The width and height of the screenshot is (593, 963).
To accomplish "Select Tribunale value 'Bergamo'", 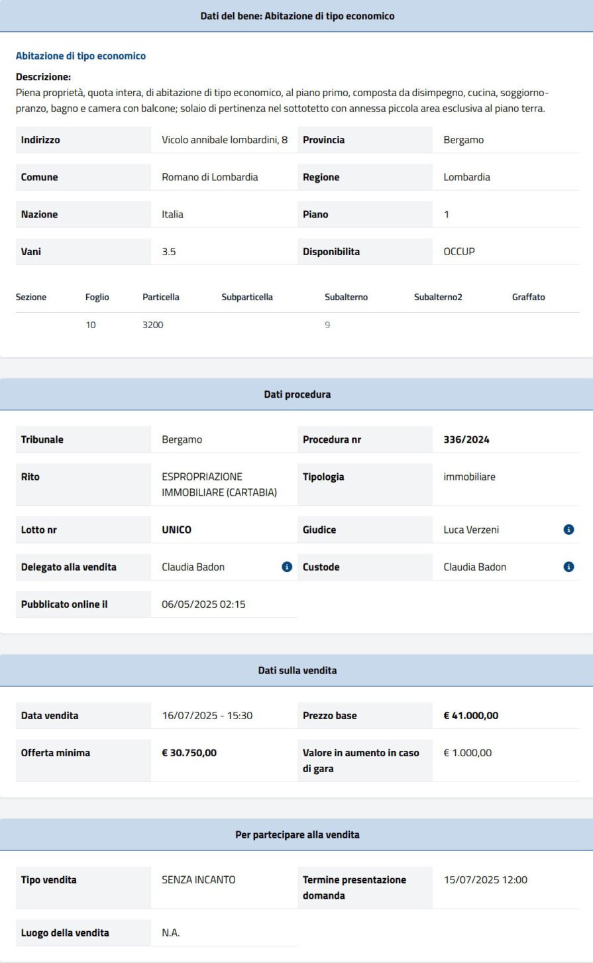I will 182,439.
